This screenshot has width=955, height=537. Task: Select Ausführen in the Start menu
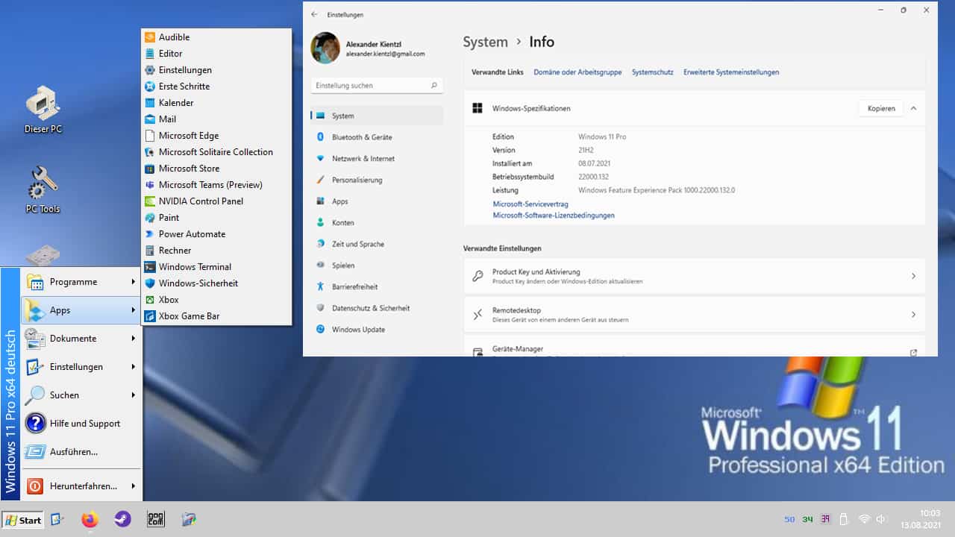click(81, 452)
